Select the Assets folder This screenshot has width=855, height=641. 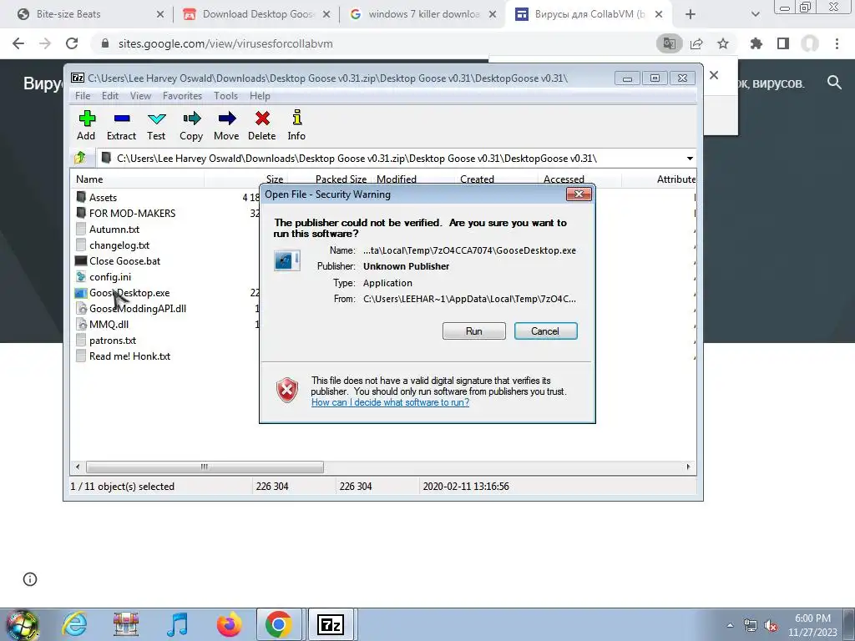click(x=96, y=197)
